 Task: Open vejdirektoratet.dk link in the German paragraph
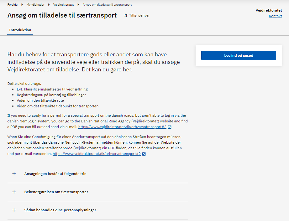(x=97, y=154)
